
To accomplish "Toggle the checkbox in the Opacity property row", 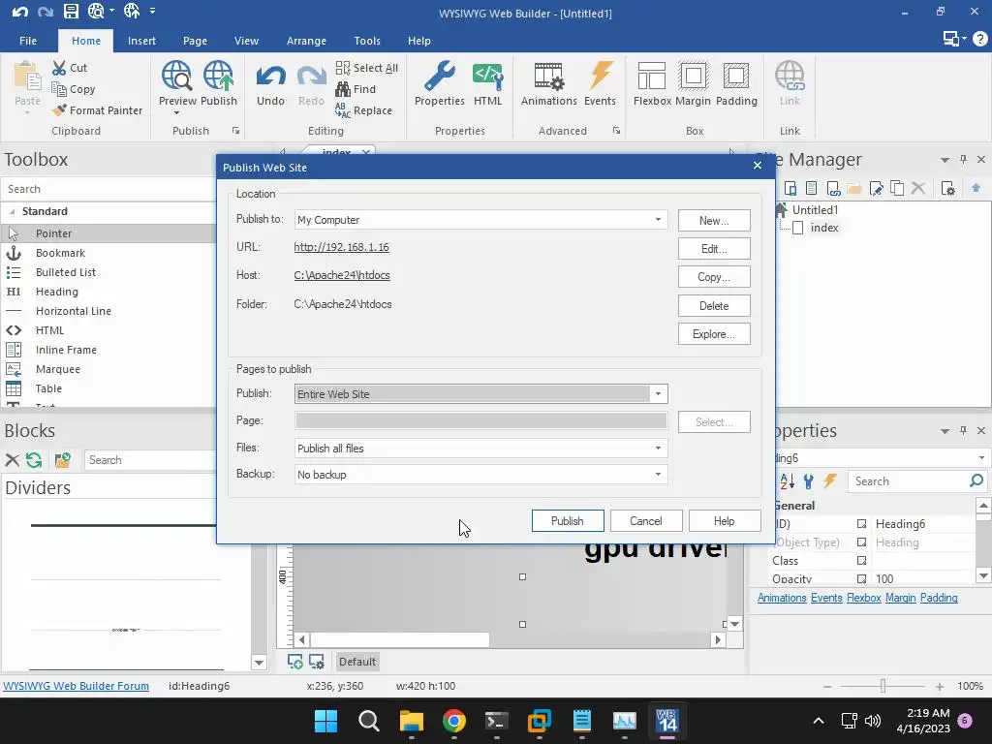I will (x=861, y=578).
